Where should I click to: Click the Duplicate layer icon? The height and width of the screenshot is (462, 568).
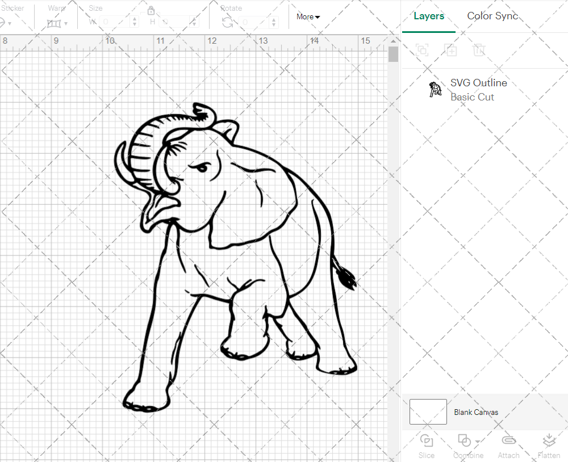tap(451, 51)
